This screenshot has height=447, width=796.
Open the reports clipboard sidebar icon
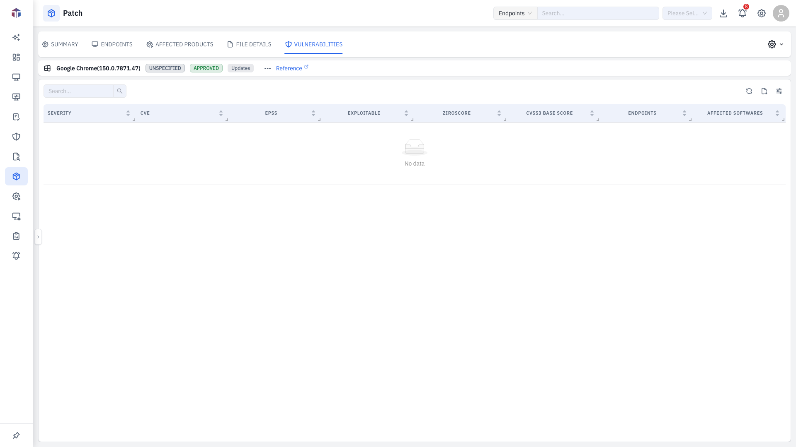click(16, 236)
